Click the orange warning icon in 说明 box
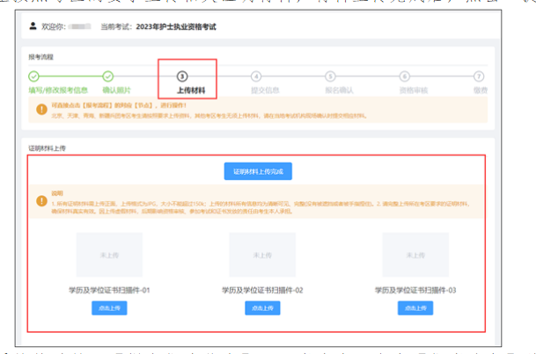This screenshot has height=354, width=536. point(40,200)
